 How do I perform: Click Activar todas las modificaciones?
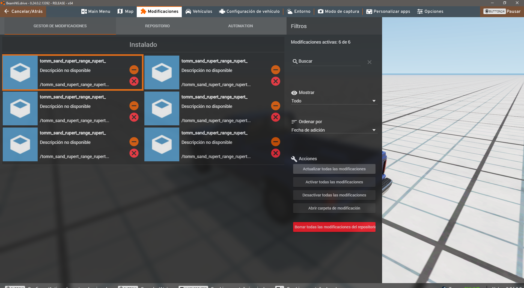[334, 182]
